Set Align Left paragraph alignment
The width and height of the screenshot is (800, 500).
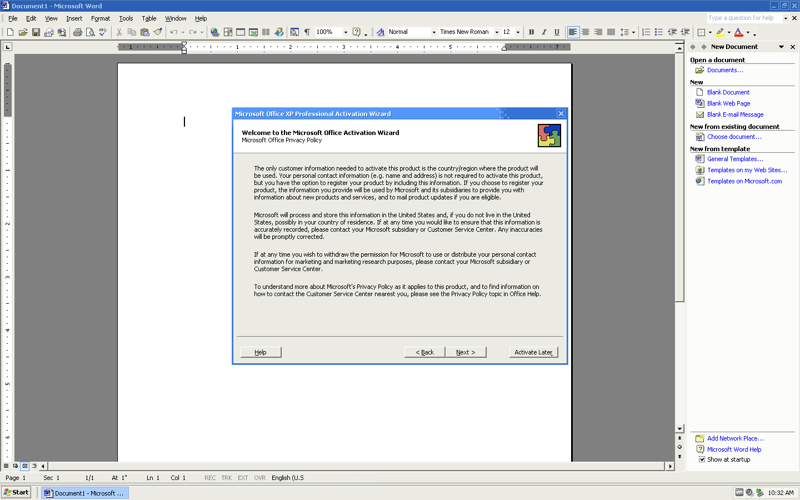(x=573, y=32)
